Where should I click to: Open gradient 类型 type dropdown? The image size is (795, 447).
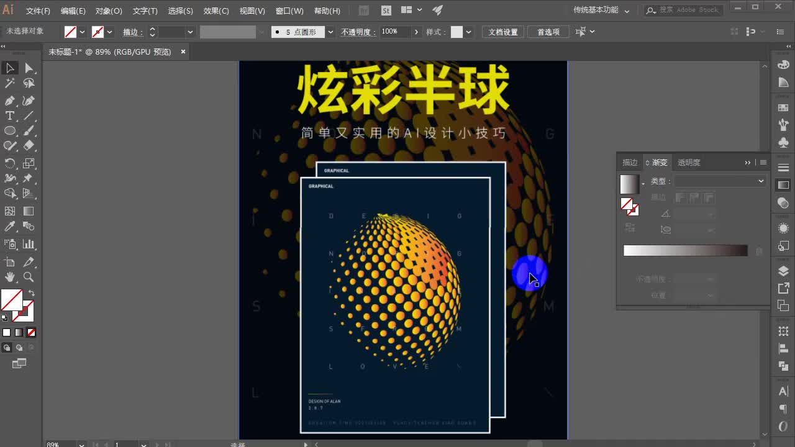point(720,181)
